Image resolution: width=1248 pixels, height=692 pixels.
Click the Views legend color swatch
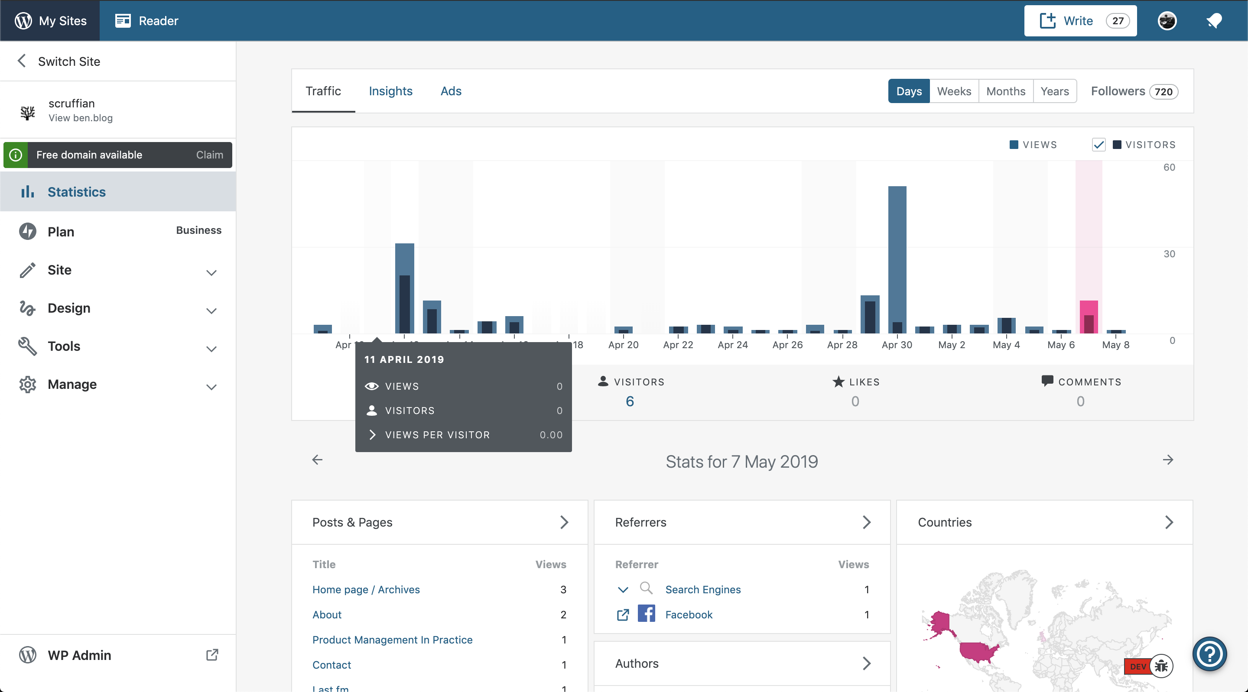1014,144
